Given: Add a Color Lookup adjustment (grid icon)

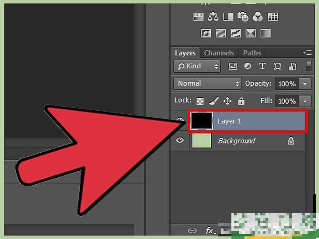Looking at the screenshot, I should coord(273,17).
